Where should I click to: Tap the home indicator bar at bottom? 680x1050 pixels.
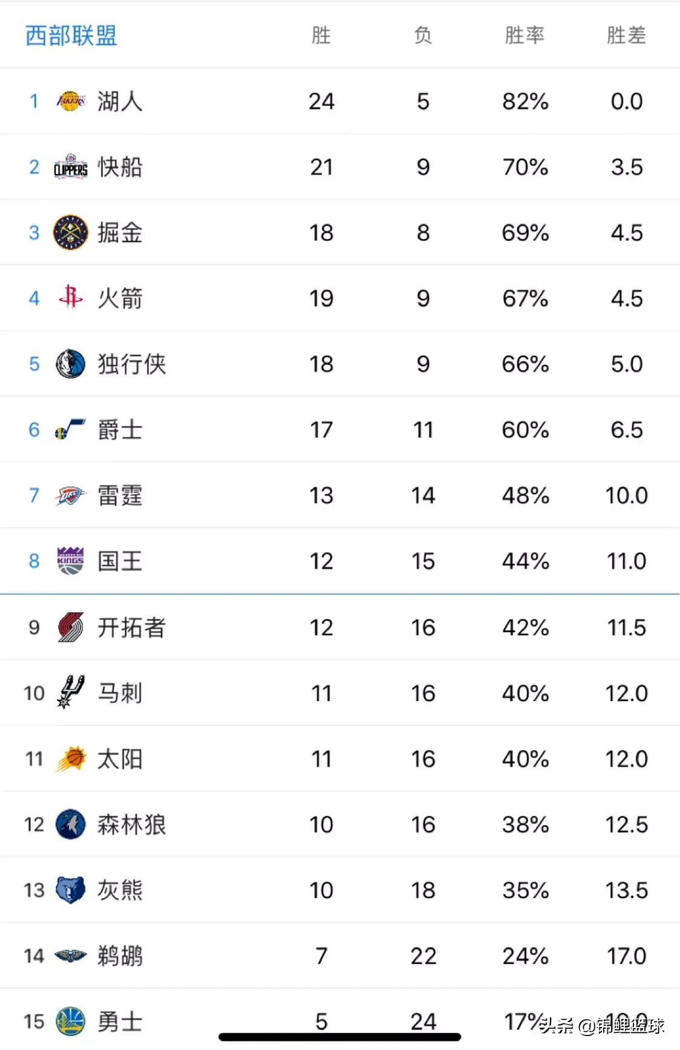340,1037
